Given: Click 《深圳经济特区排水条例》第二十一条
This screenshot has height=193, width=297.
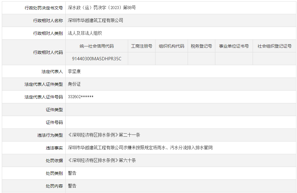Looking at the screenshot, I should [104, 135].
